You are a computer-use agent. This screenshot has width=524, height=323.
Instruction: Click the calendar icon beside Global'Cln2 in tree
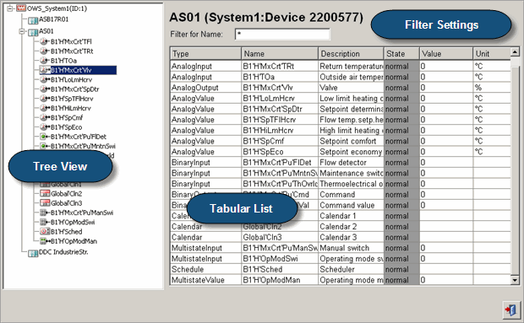[x=45, y=193]
